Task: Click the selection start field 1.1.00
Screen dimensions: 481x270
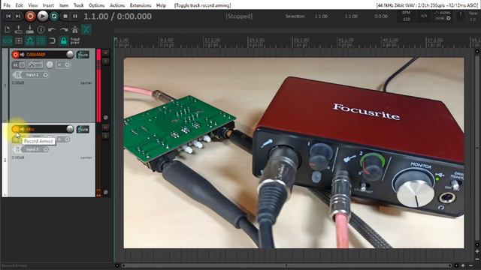Action: 321,16
